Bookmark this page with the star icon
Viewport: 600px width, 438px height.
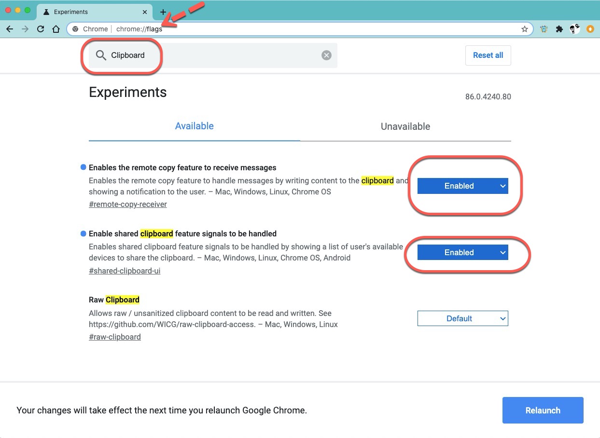(x=525, y=29)
